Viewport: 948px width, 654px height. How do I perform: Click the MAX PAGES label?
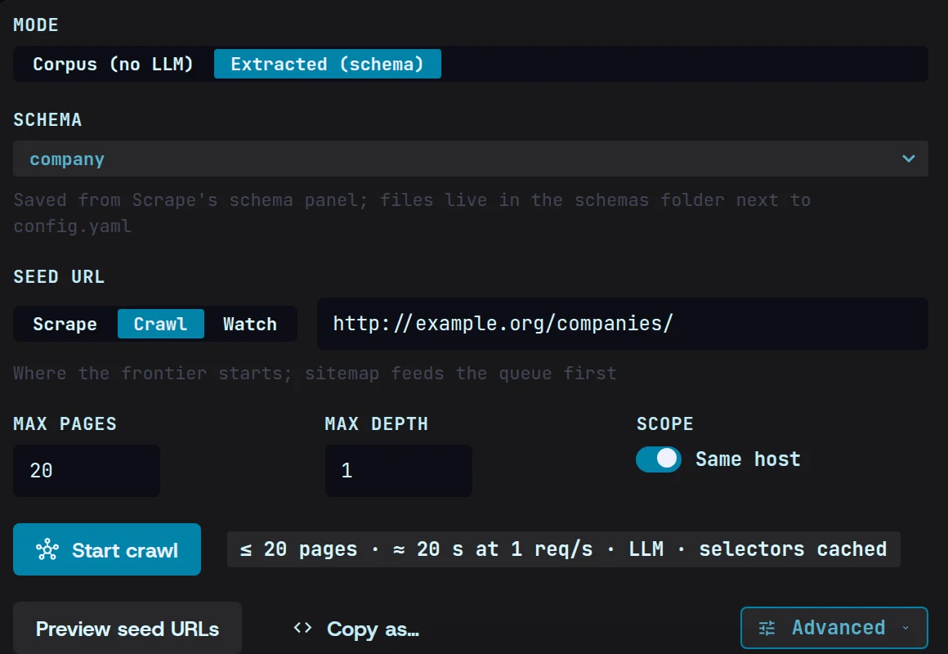pyautogui.click(x=65, y=423)
